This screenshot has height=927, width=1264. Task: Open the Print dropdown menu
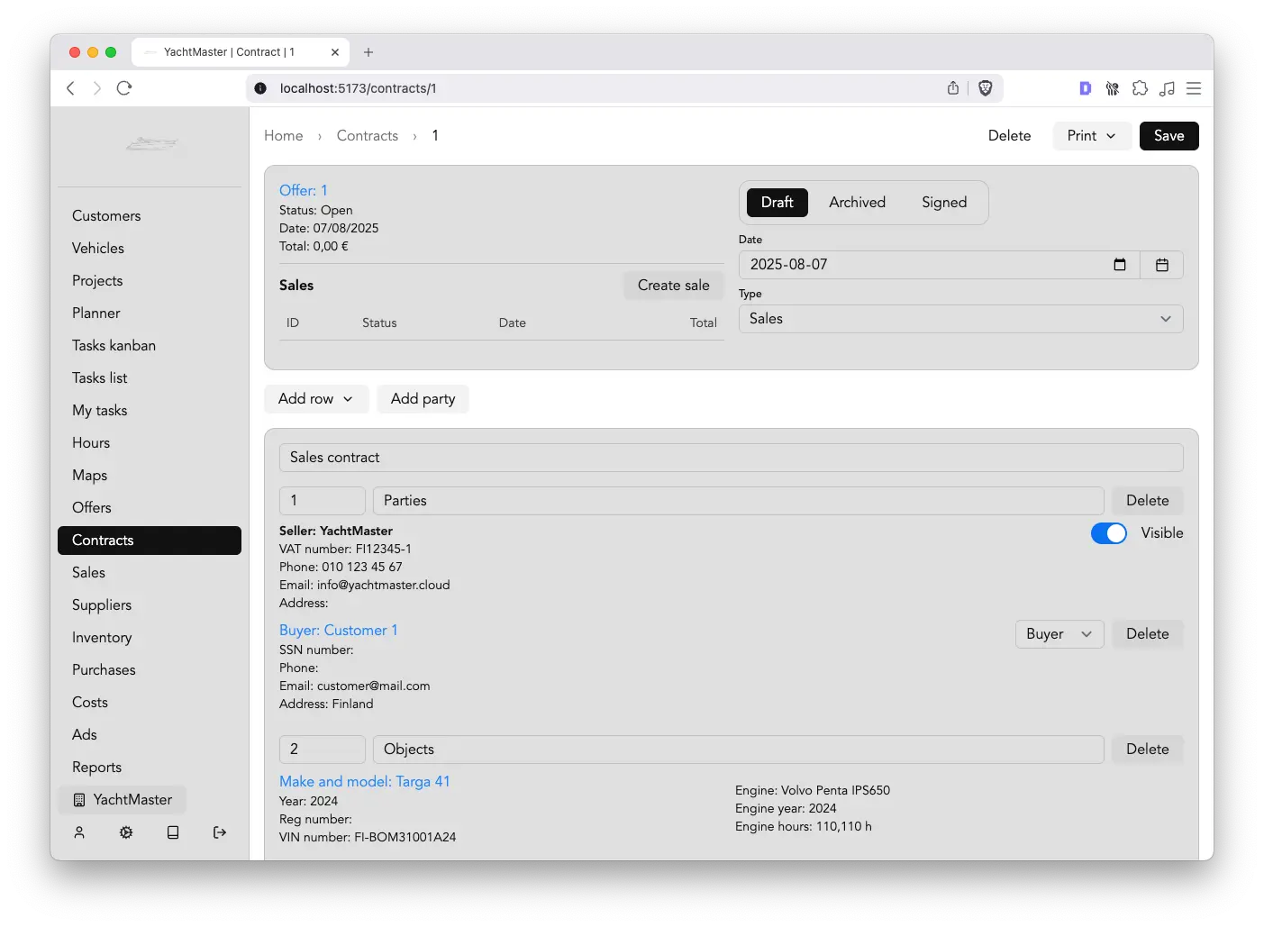[1091, 136]
